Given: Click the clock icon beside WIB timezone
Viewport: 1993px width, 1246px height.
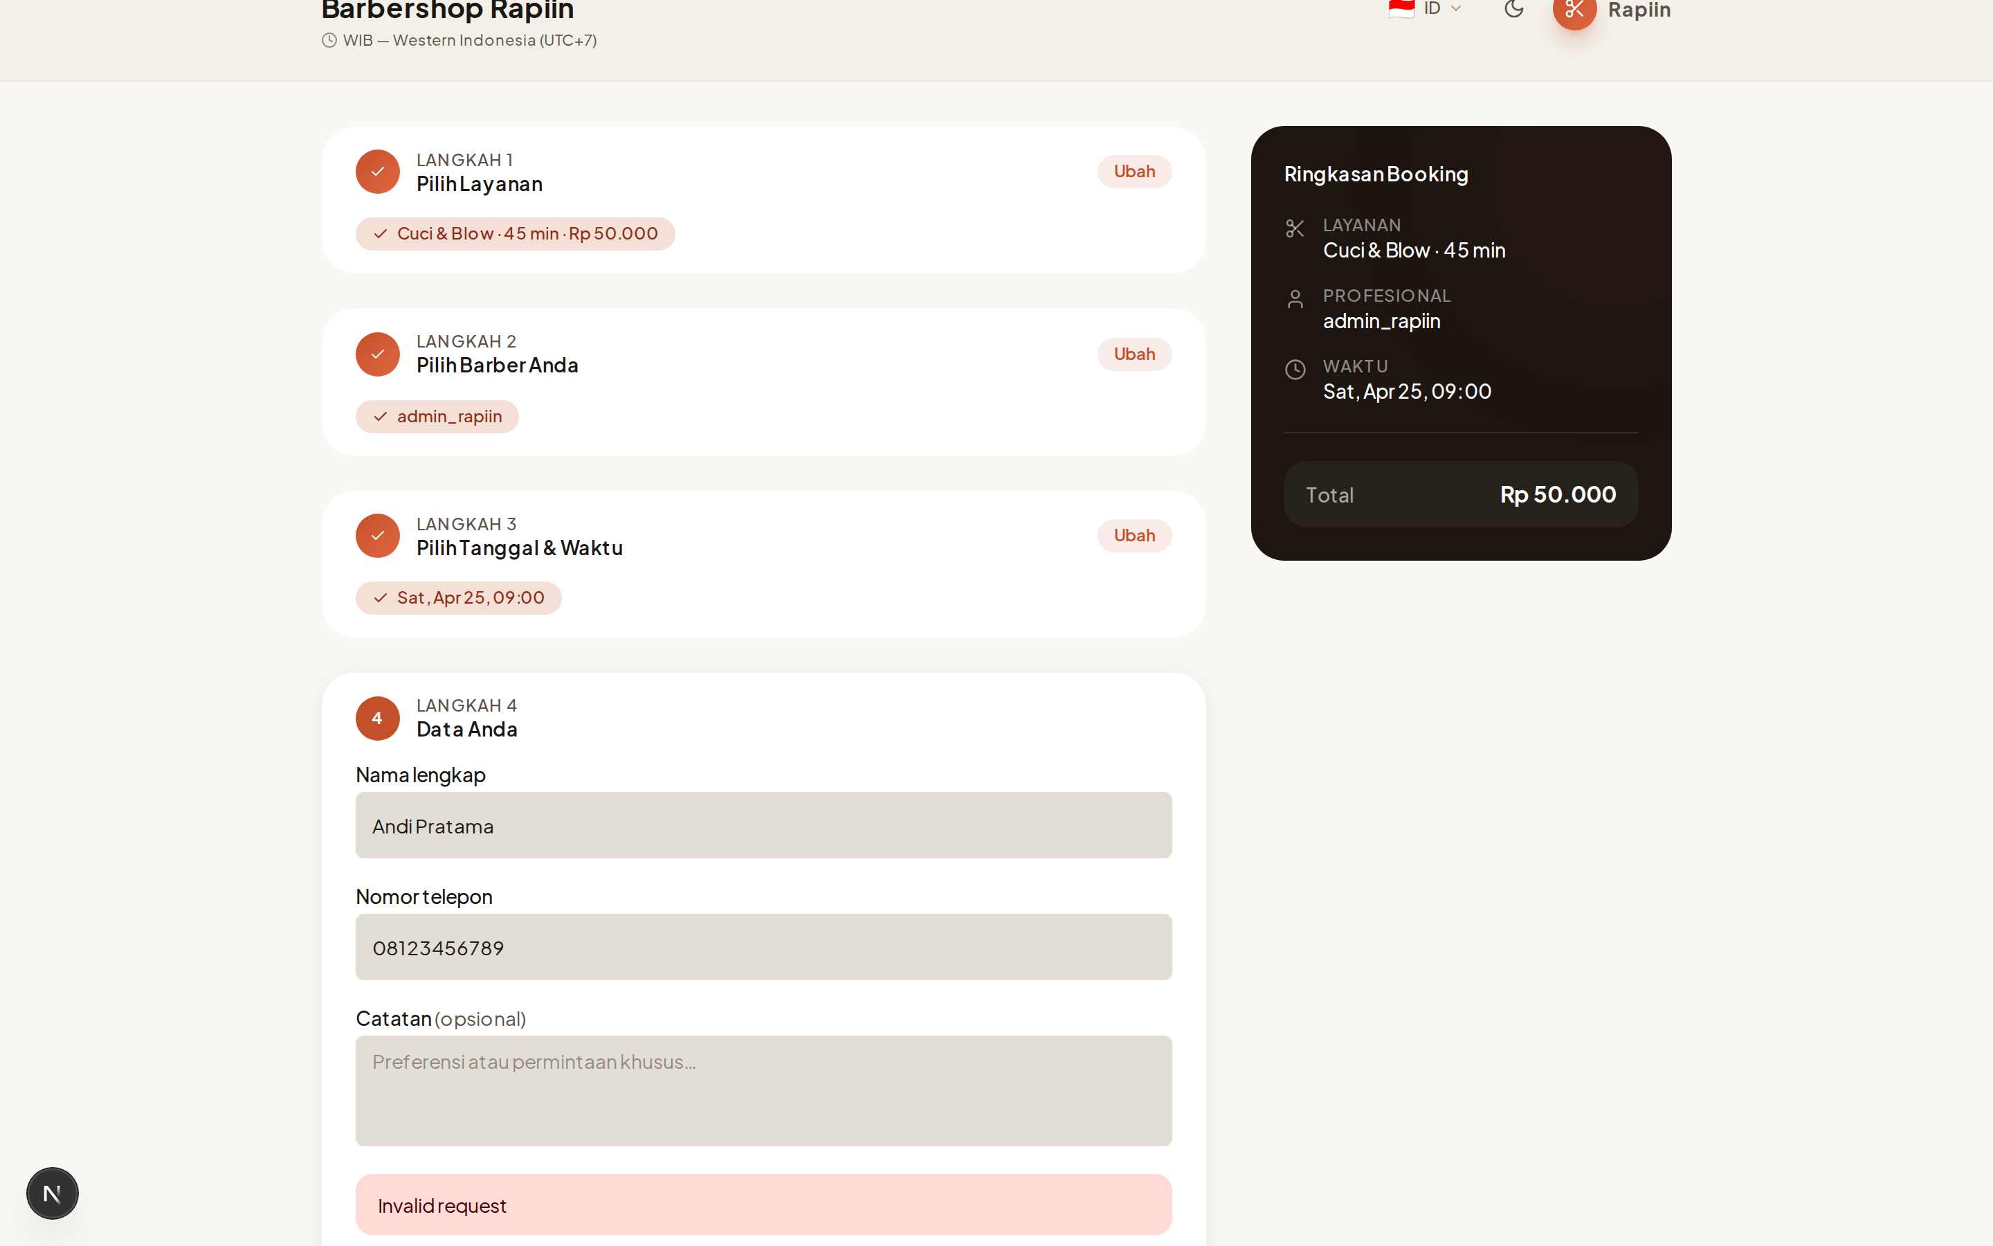Looking at the screenshot, I should tap(329, 40).
